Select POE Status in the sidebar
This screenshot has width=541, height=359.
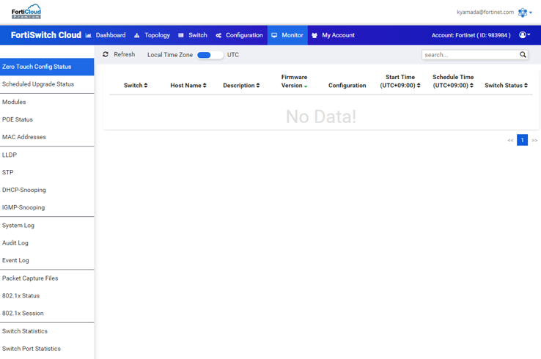point(18,119)
